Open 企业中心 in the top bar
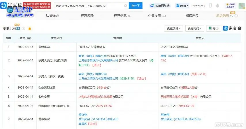The width and height of the screenshot is (246, 129). tap(199, 6)
